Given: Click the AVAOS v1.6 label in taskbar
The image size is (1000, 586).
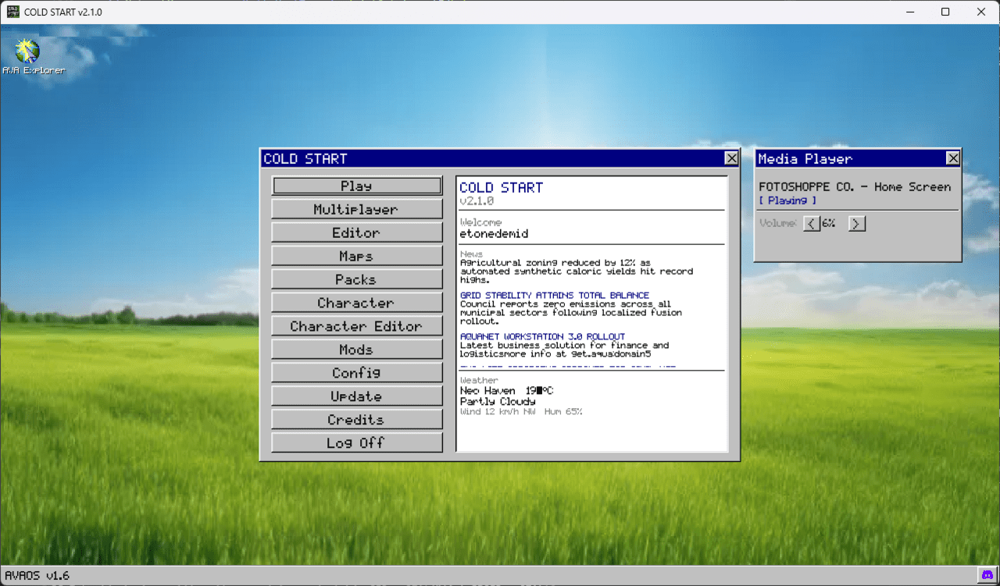Looking at the screenshot, I should tap(37, 576).
